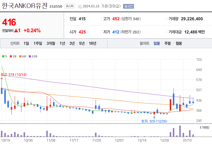Screen dimensions: 212x148
Task: Click the 봉차트 candle chart label
Action: (x=144, y=43)
